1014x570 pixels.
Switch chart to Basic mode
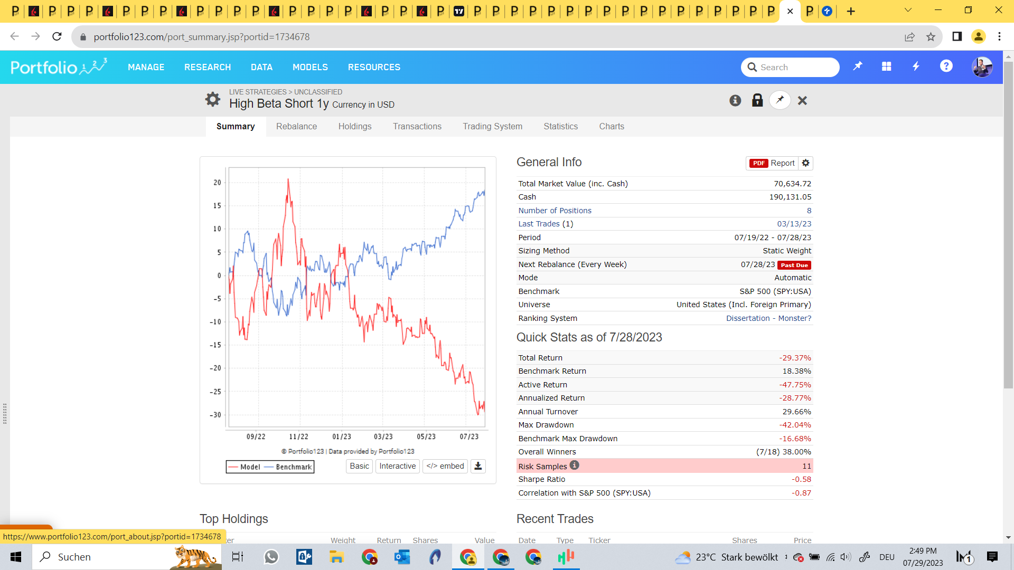[359, 466]
